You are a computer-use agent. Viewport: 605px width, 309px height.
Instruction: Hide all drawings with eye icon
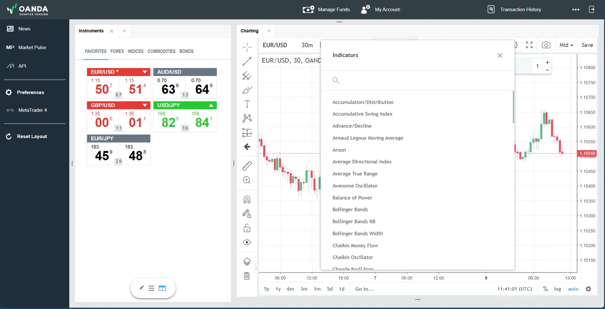coord(247,242)
